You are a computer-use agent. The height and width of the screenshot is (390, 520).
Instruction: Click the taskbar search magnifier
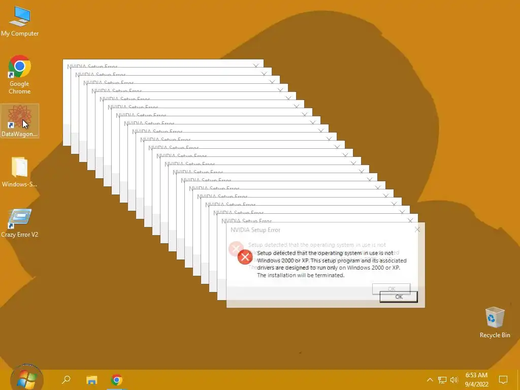pyautogui.click(x=67, y=379)
